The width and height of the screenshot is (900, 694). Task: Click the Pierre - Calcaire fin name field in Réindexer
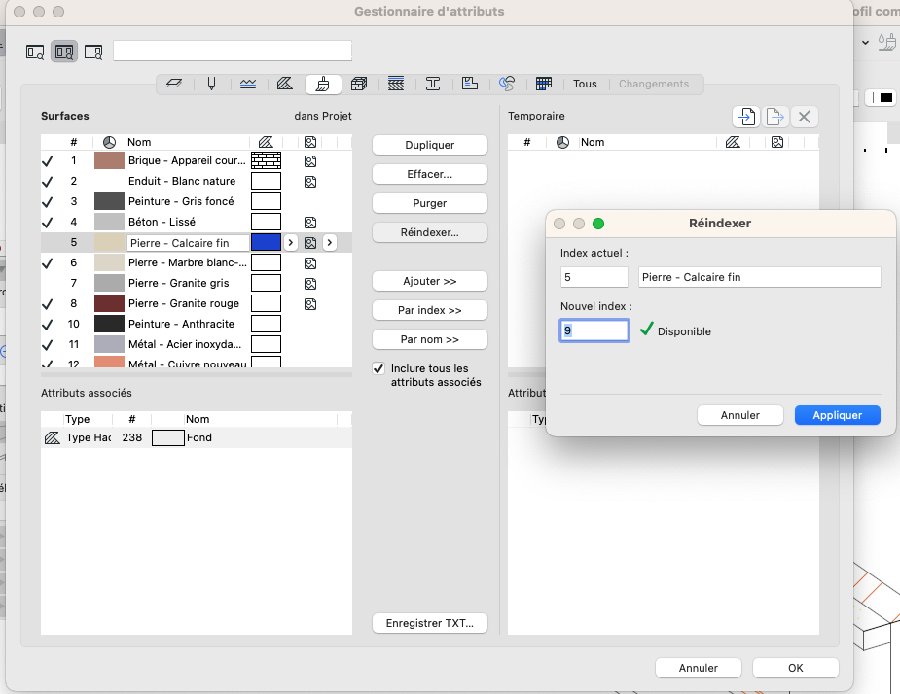coord(759,278)
